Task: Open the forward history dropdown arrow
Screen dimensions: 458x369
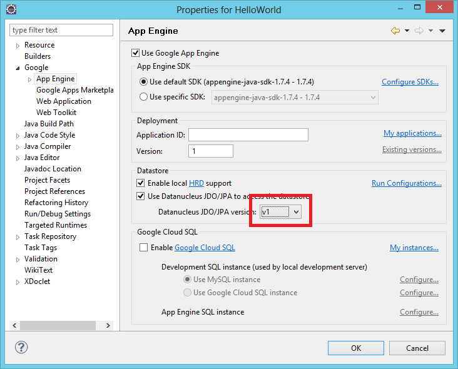Action: (431, 31)
